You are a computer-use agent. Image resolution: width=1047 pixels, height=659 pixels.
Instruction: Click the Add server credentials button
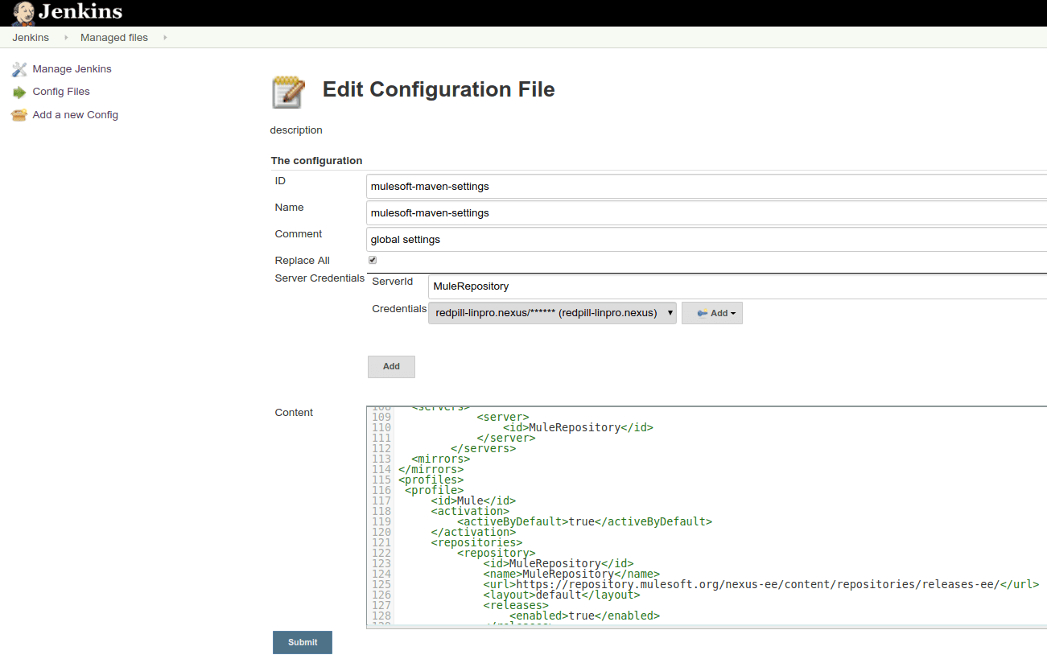pyautogui.click(x=391, y=366)
